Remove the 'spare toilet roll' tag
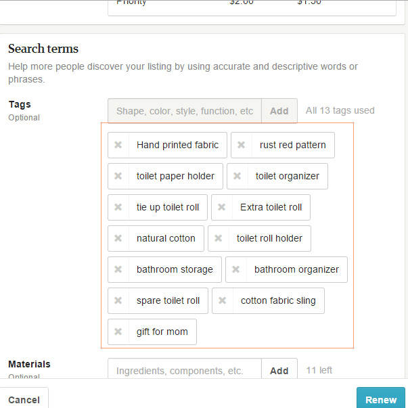The image size is (408, 408). click(118, 301)
